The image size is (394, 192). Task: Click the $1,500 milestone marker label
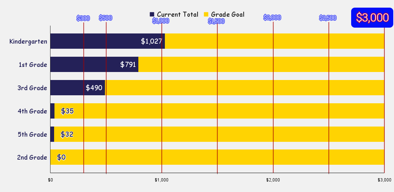pyautogui.click(x=216, y=21)
